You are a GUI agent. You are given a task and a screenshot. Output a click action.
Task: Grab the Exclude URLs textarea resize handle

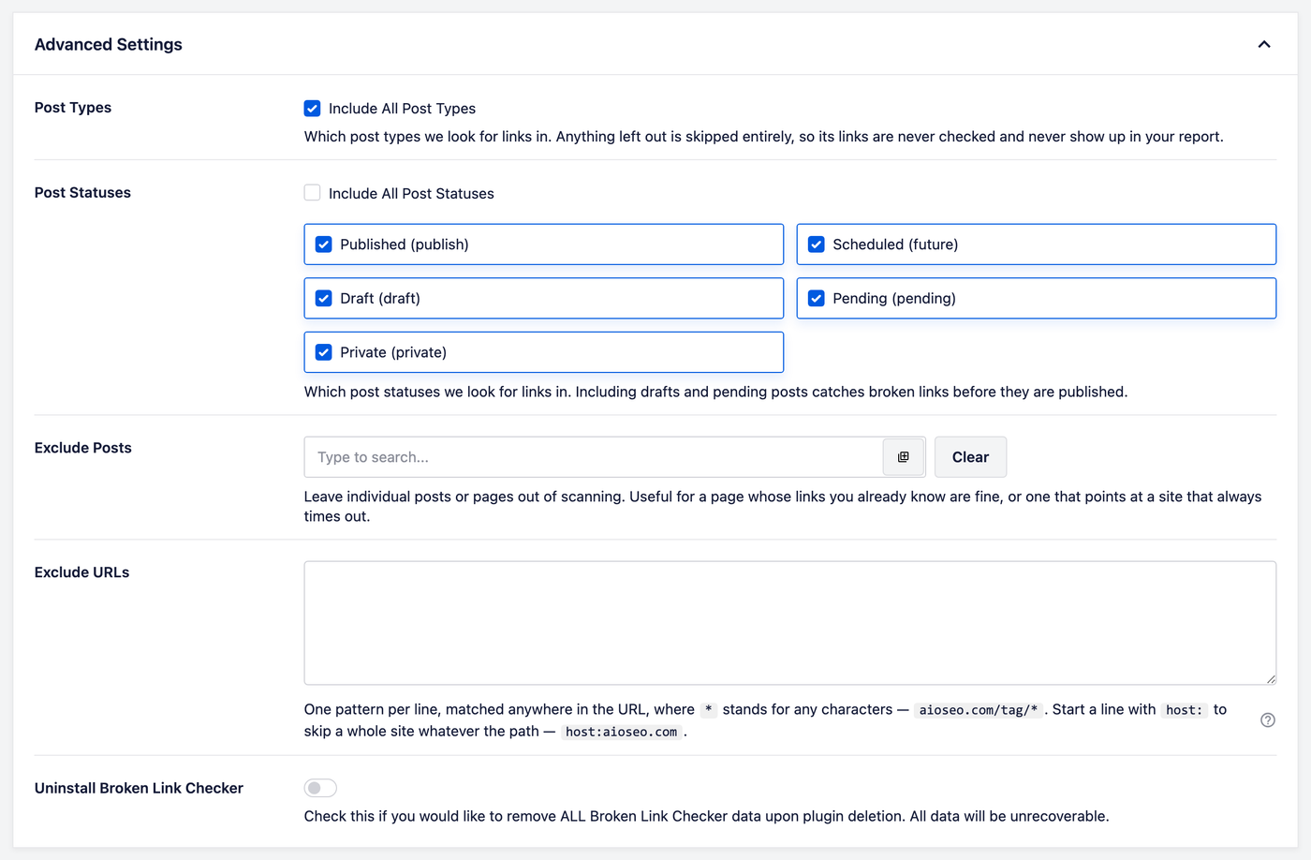[x=1270, y=678]
